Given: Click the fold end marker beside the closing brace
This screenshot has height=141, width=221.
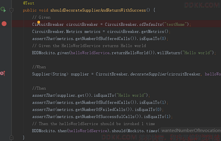Looking at the screenshot, I should [11, 137].
